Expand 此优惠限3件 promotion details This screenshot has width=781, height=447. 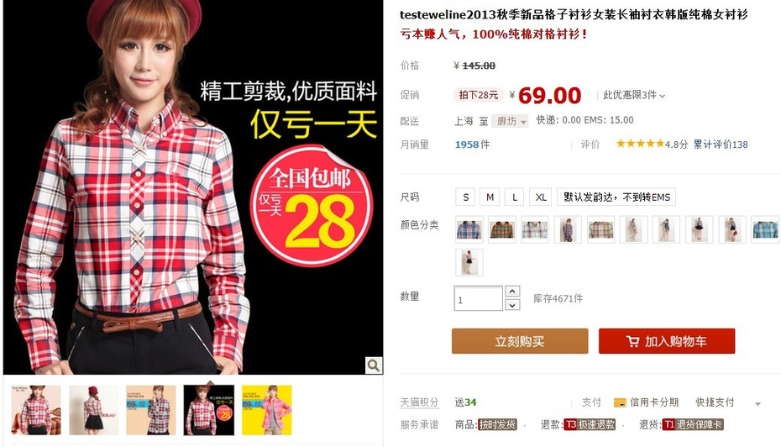634,95
